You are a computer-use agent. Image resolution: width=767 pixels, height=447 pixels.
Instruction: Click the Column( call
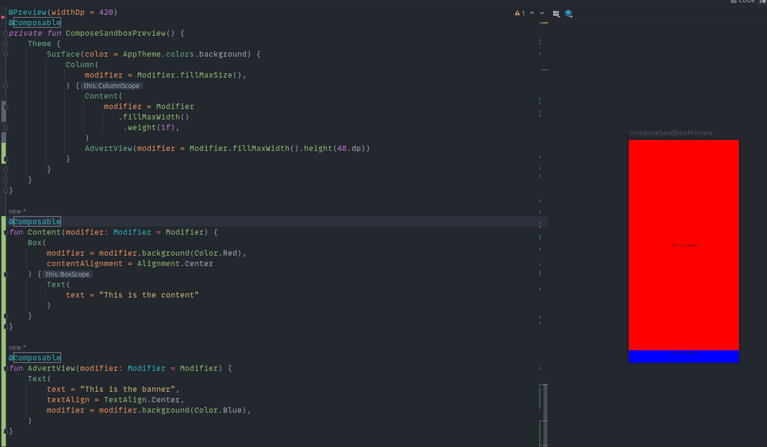point(82,65)
